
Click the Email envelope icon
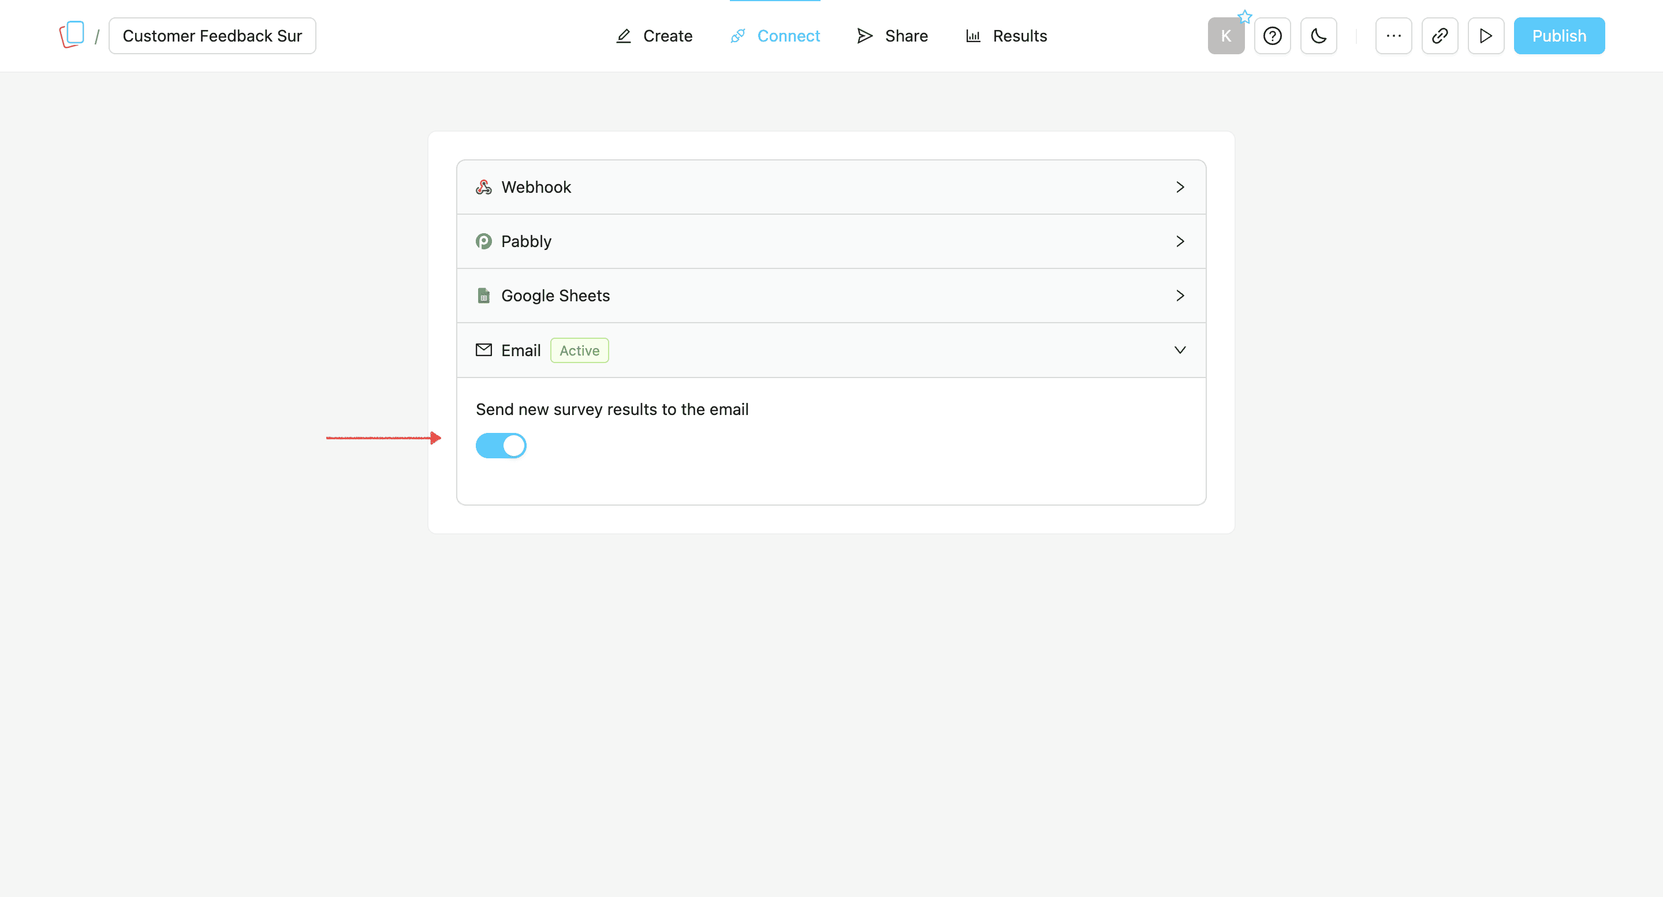(484, 350)
